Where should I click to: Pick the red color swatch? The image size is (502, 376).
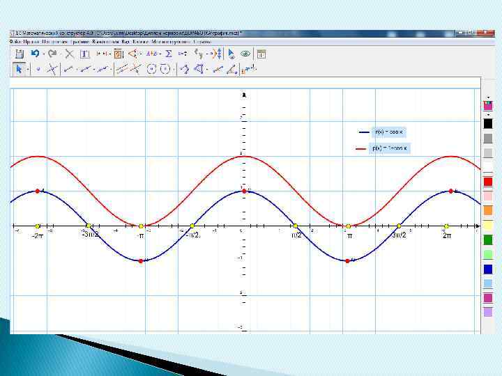488,182
